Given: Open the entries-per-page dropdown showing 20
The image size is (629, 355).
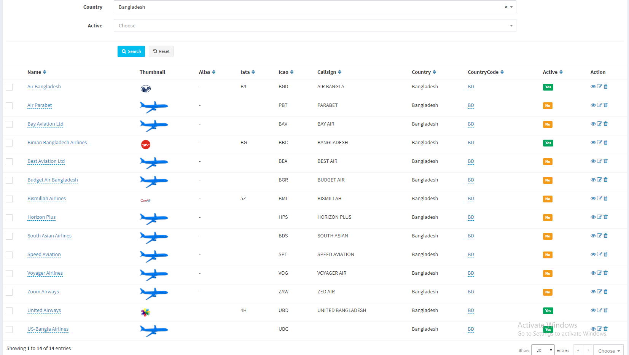Looking at the screenshot, I should coord(543,350).
